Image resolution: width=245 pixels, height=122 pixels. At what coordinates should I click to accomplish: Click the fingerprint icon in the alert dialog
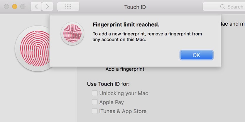[x=73, y=34]
